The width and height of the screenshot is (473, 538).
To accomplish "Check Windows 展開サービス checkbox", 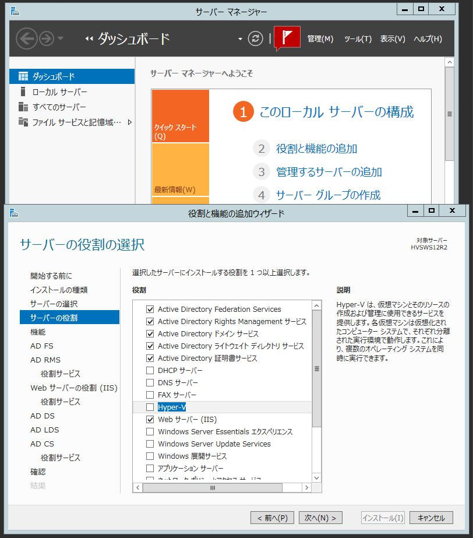I will point(150,456).
